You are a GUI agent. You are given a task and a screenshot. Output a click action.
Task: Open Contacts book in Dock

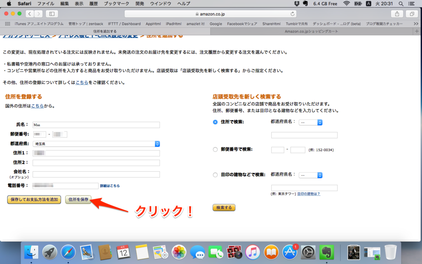[105, 252]
